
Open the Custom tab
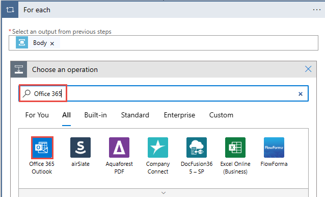tap(221, 115)
